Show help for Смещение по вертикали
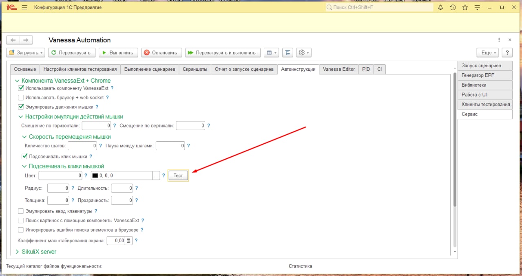This screenshot has height=276, width=522. tap(208, 126)
